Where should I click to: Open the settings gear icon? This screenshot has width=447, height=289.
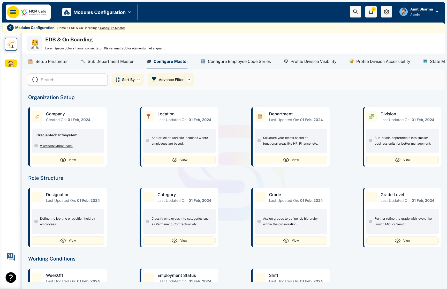387,12
